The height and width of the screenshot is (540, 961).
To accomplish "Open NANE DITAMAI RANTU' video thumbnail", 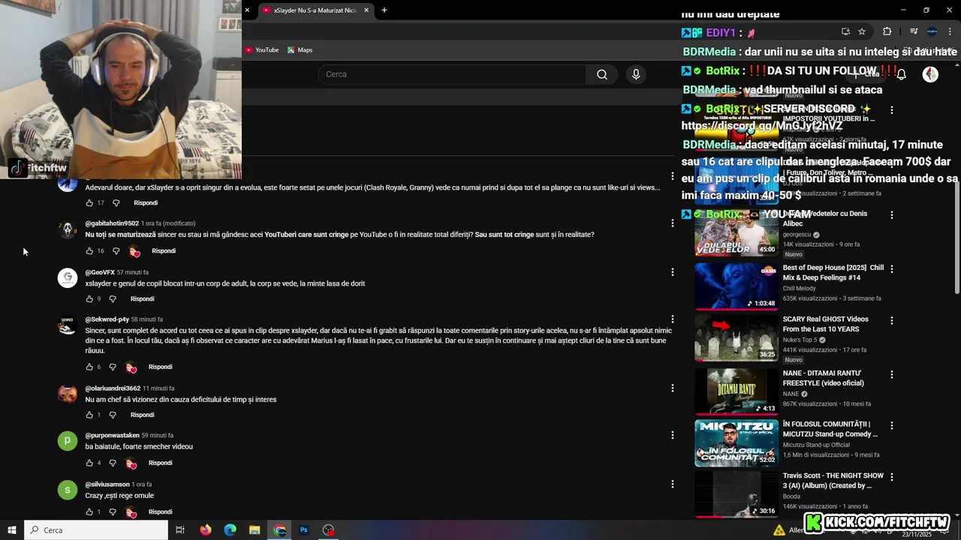I will [x=737, y=391].
